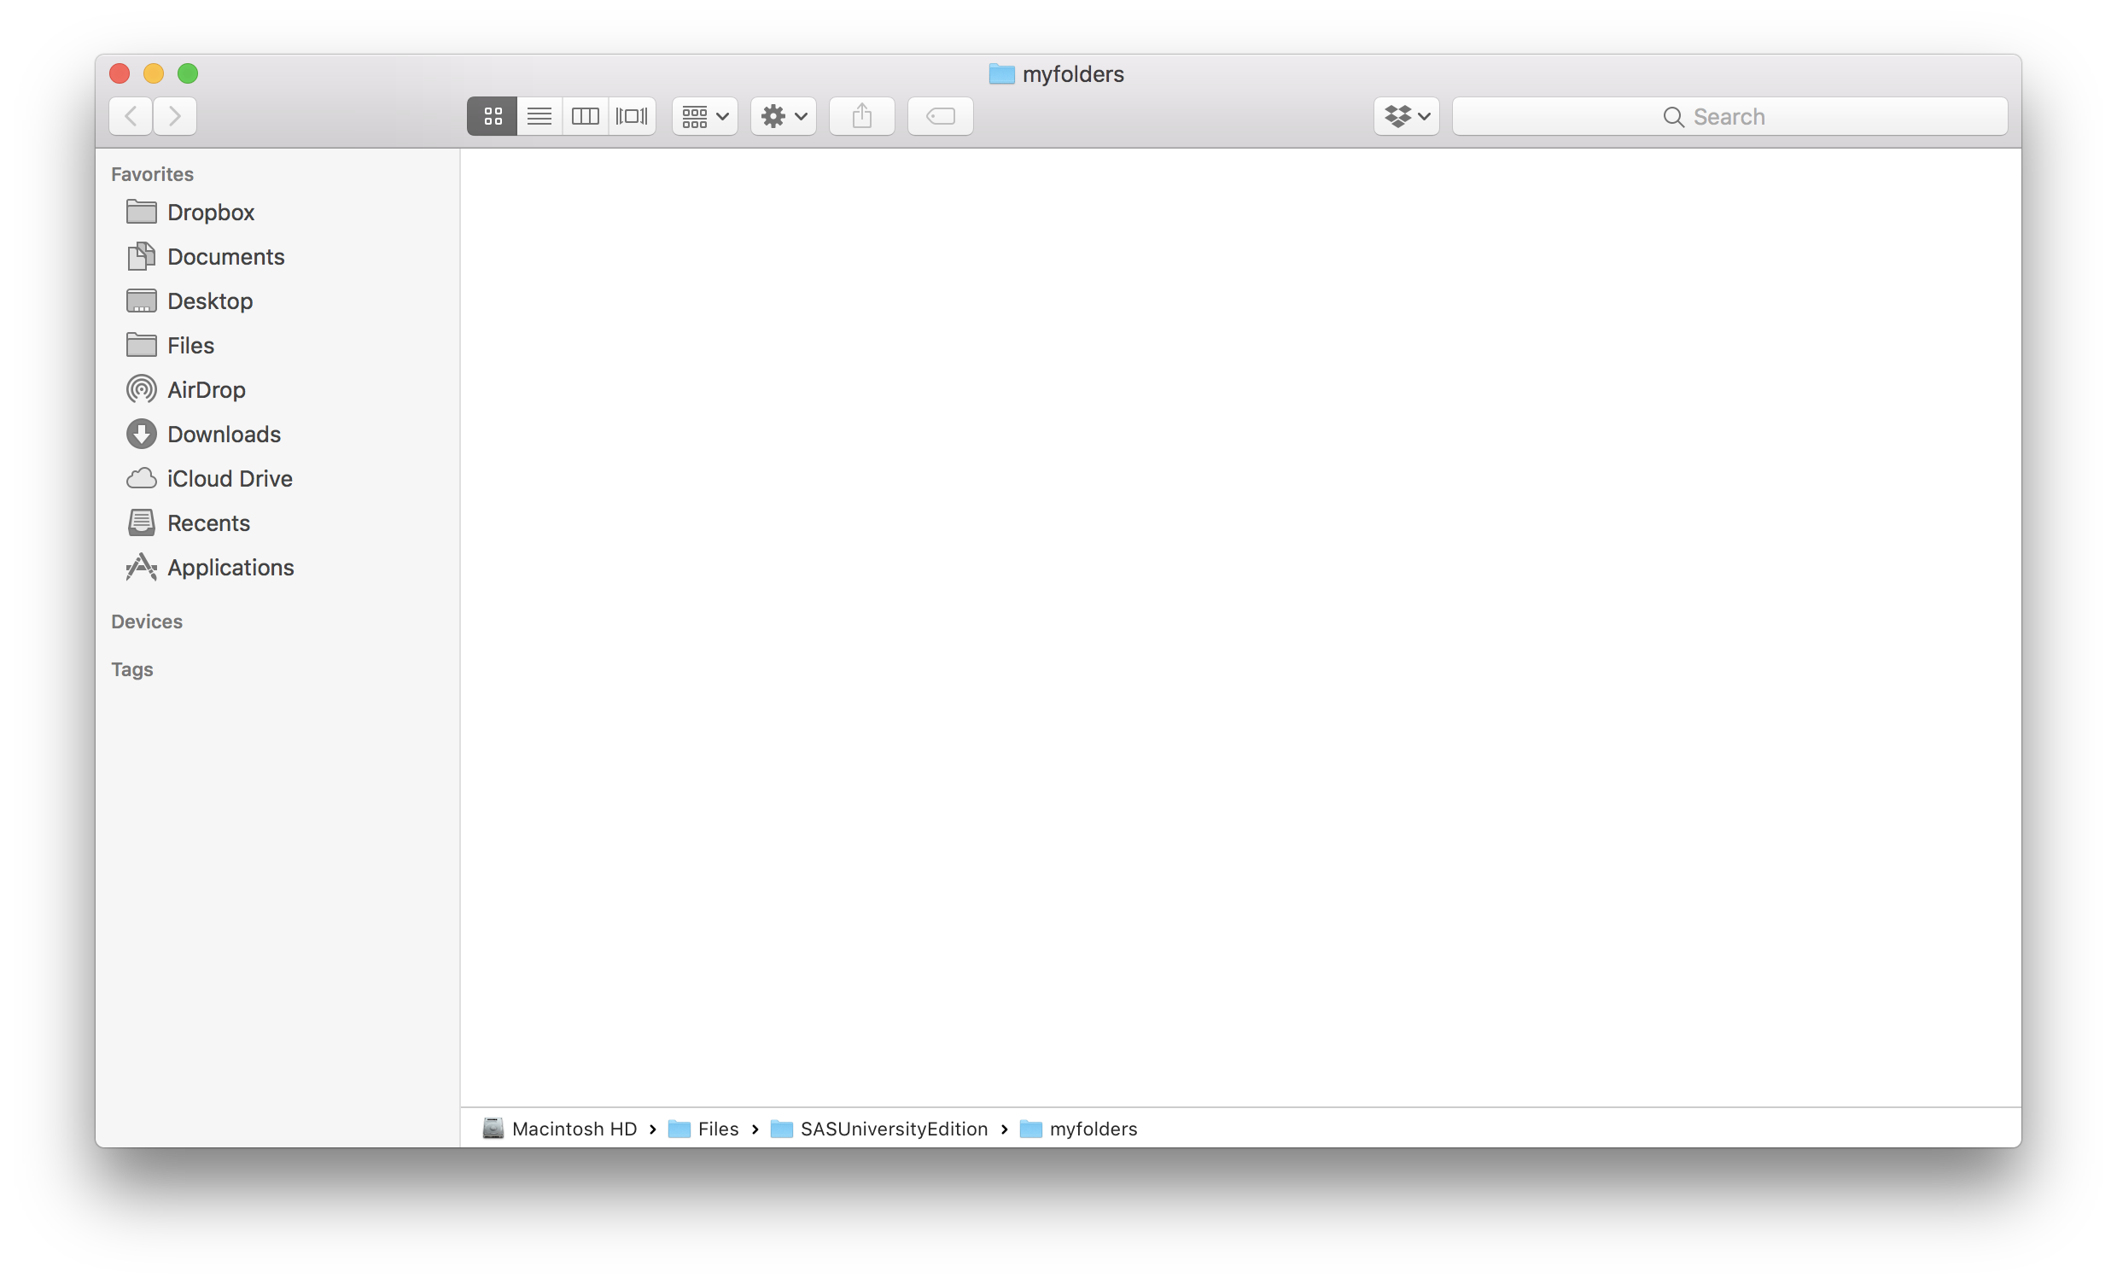The height and width of the screenshot is (1284, 2117).
Task: Click the green zoom window control
Action: click(188, 74)
